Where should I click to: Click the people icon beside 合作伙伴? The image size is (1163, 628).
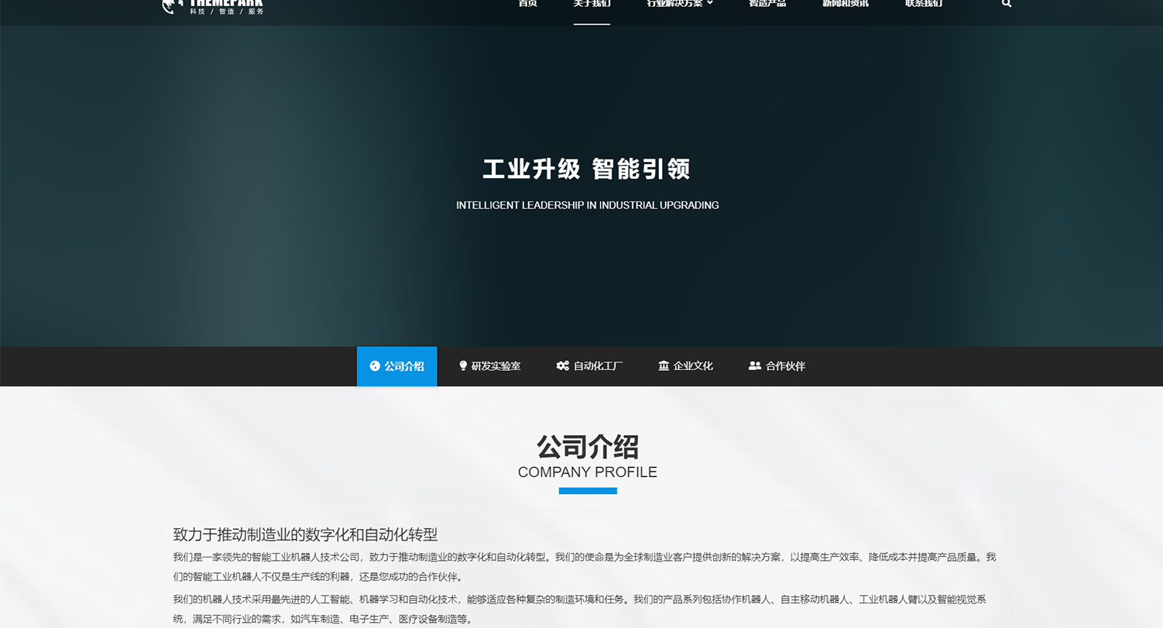click(755, 365)
